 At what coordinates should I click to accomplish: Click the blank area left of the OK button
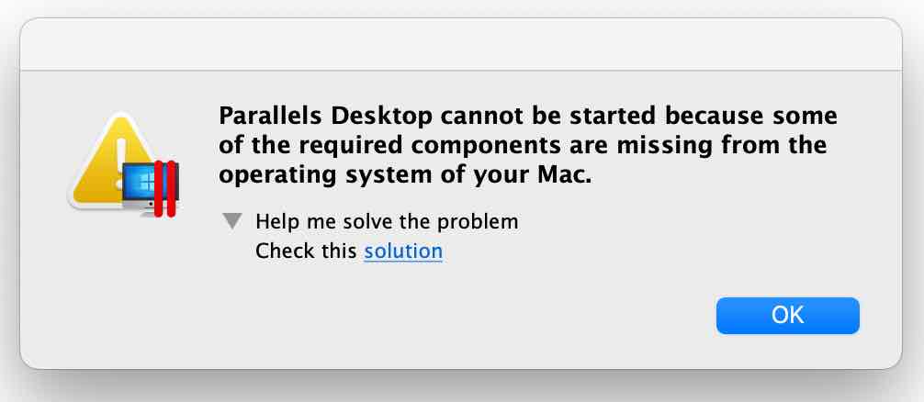click(x=551, y=316)
